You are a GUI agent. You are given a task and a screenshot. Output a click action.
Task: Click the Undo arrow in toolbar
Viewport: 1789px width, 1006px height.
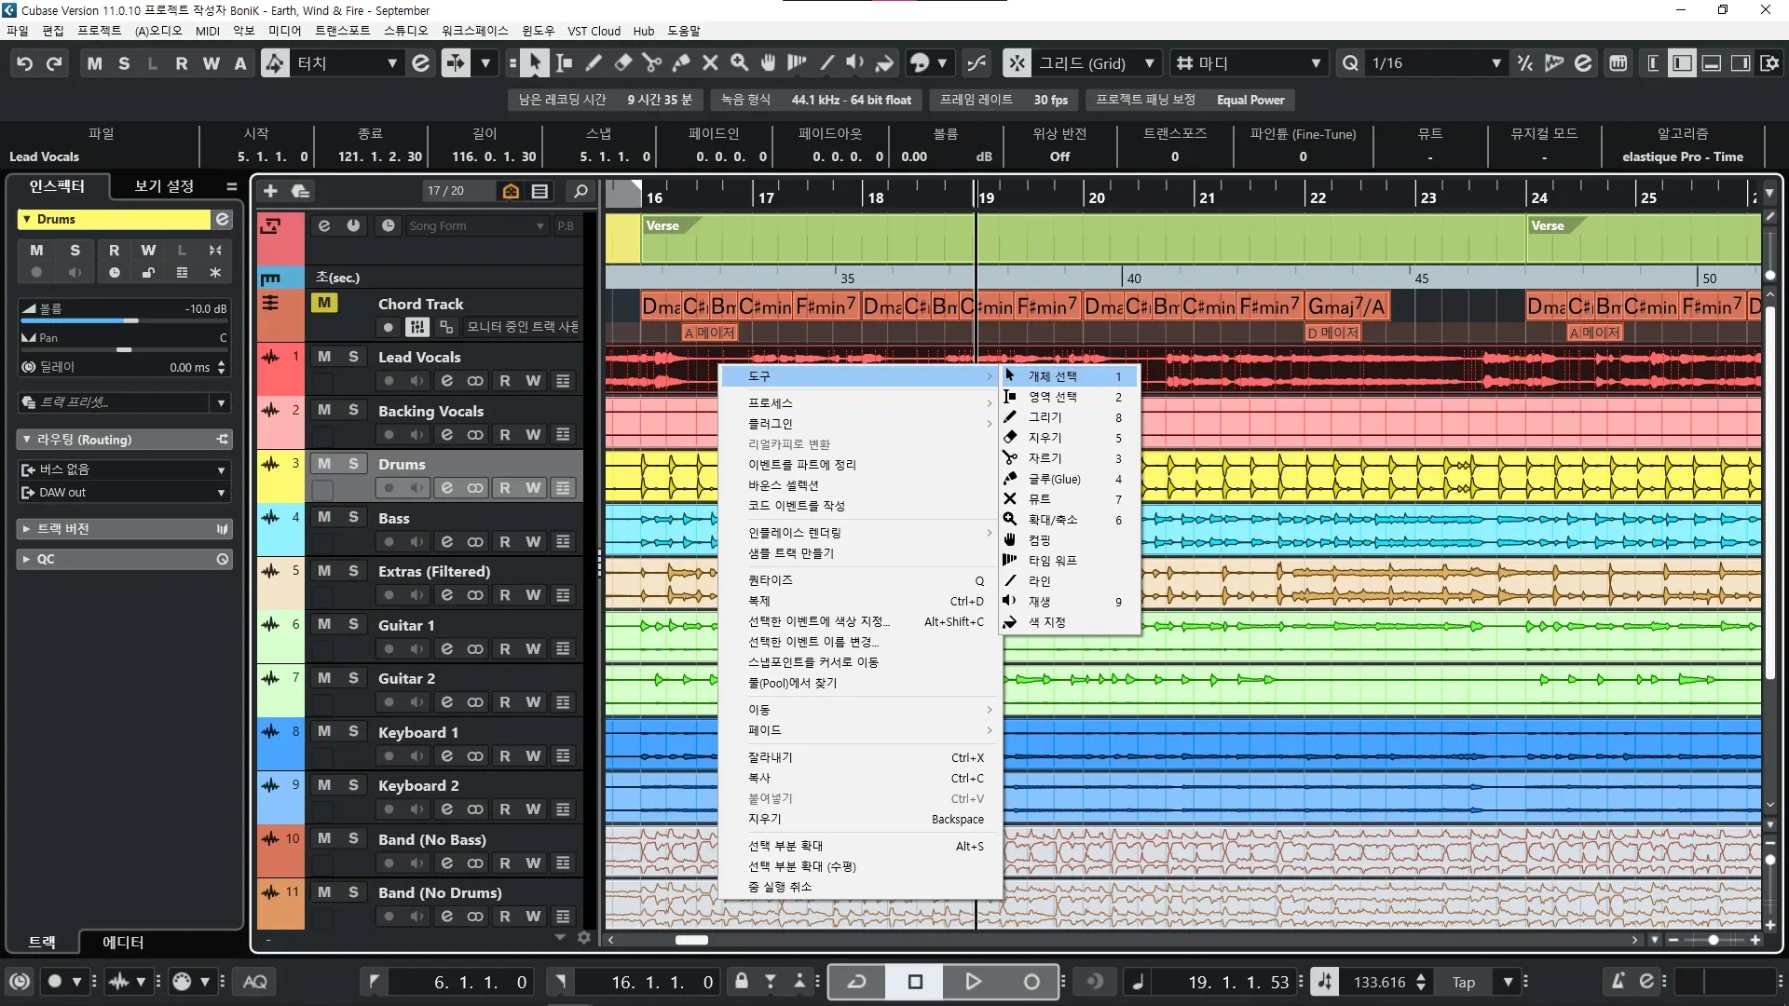pyautogui.click(x=25, y=63)
